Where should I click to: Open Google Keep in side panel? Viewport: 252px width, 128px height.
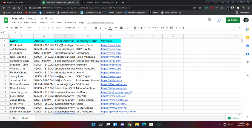[x=247, y=37]
